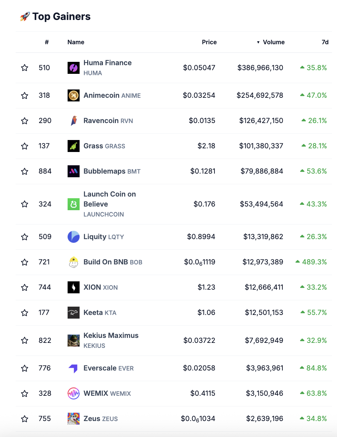Toggle the watchlist star for Keeta
Image resolution: width=337 pixels, height=437 pixels.
pyautogui.click(x=25, y=313)
